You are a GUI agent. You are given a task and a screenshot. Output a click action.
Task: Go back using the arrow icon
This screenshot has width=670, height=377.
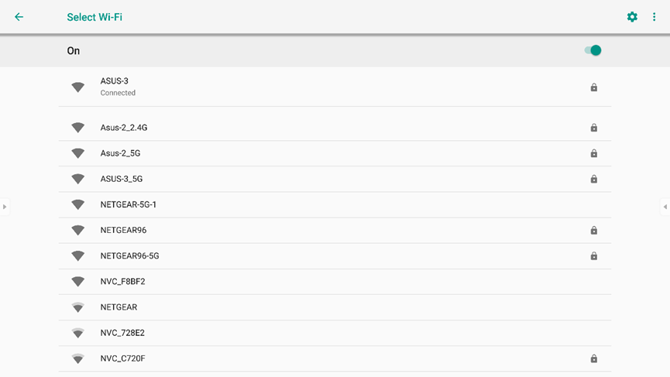click(19, 17)
